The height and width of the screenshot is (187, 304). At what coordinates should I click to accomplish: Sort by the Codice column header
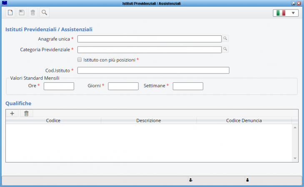(x=53, y=121)
